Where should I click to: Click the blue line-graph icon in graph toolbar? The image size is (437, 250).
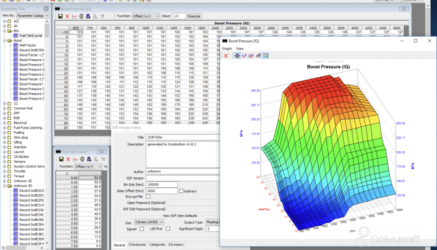coord(244,56)
